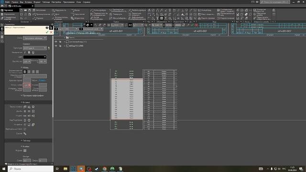The height and width of the screenshot is (172, 306).
Task: Select the Масштабировать tool
Action: pyautogui.click(x=118, y=18)
